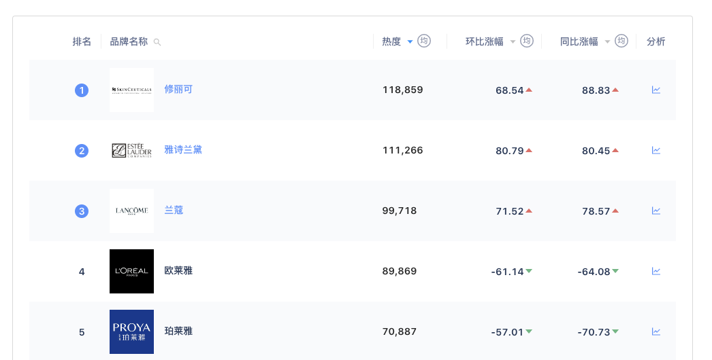Click the L'Oréal Paris logo thumbnail

(131, 271)
